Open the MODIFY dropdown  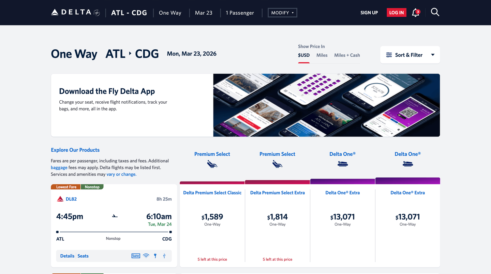282,12
